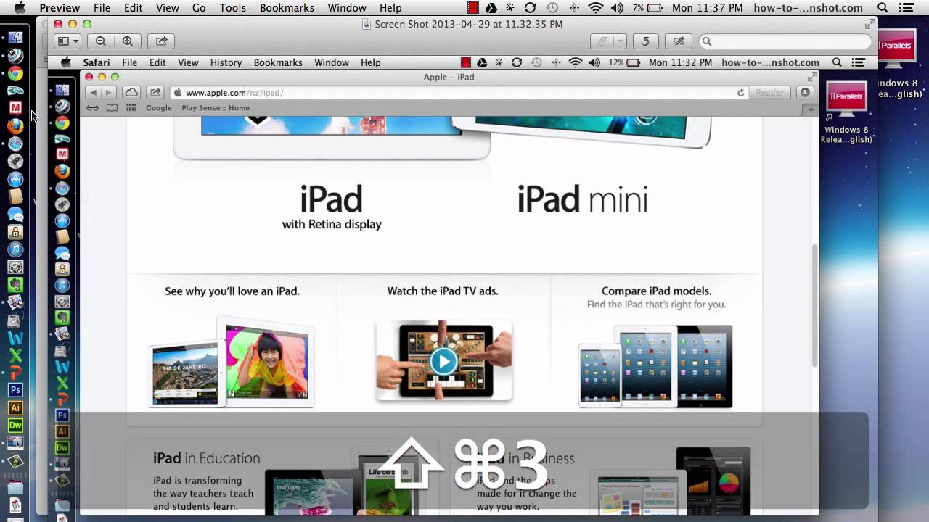
Task: Click the 7% battery indicator
Action: (647, 8)
